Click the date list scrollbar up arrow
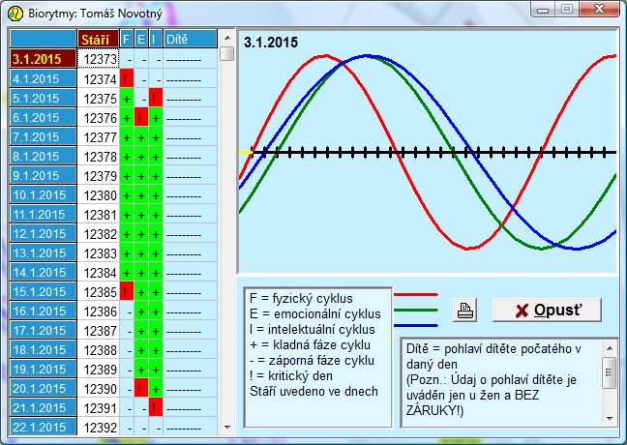The image size is (627, 445). pos(226,38)
